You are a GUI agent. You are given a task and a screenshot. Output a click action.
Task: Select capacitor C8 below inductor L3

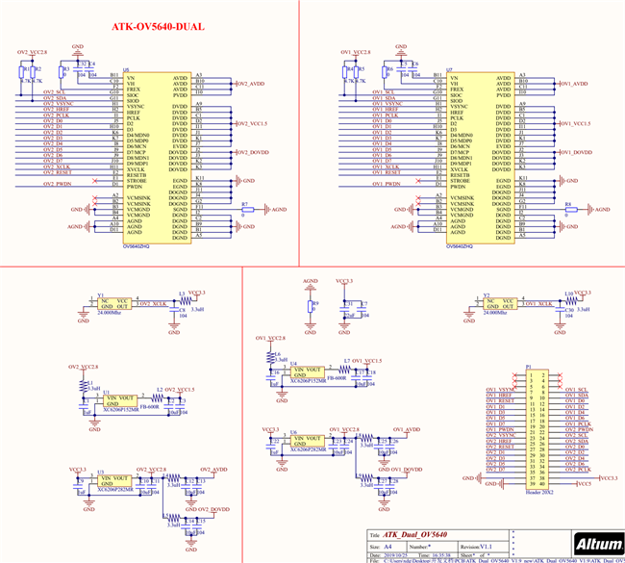click(174, 310)
